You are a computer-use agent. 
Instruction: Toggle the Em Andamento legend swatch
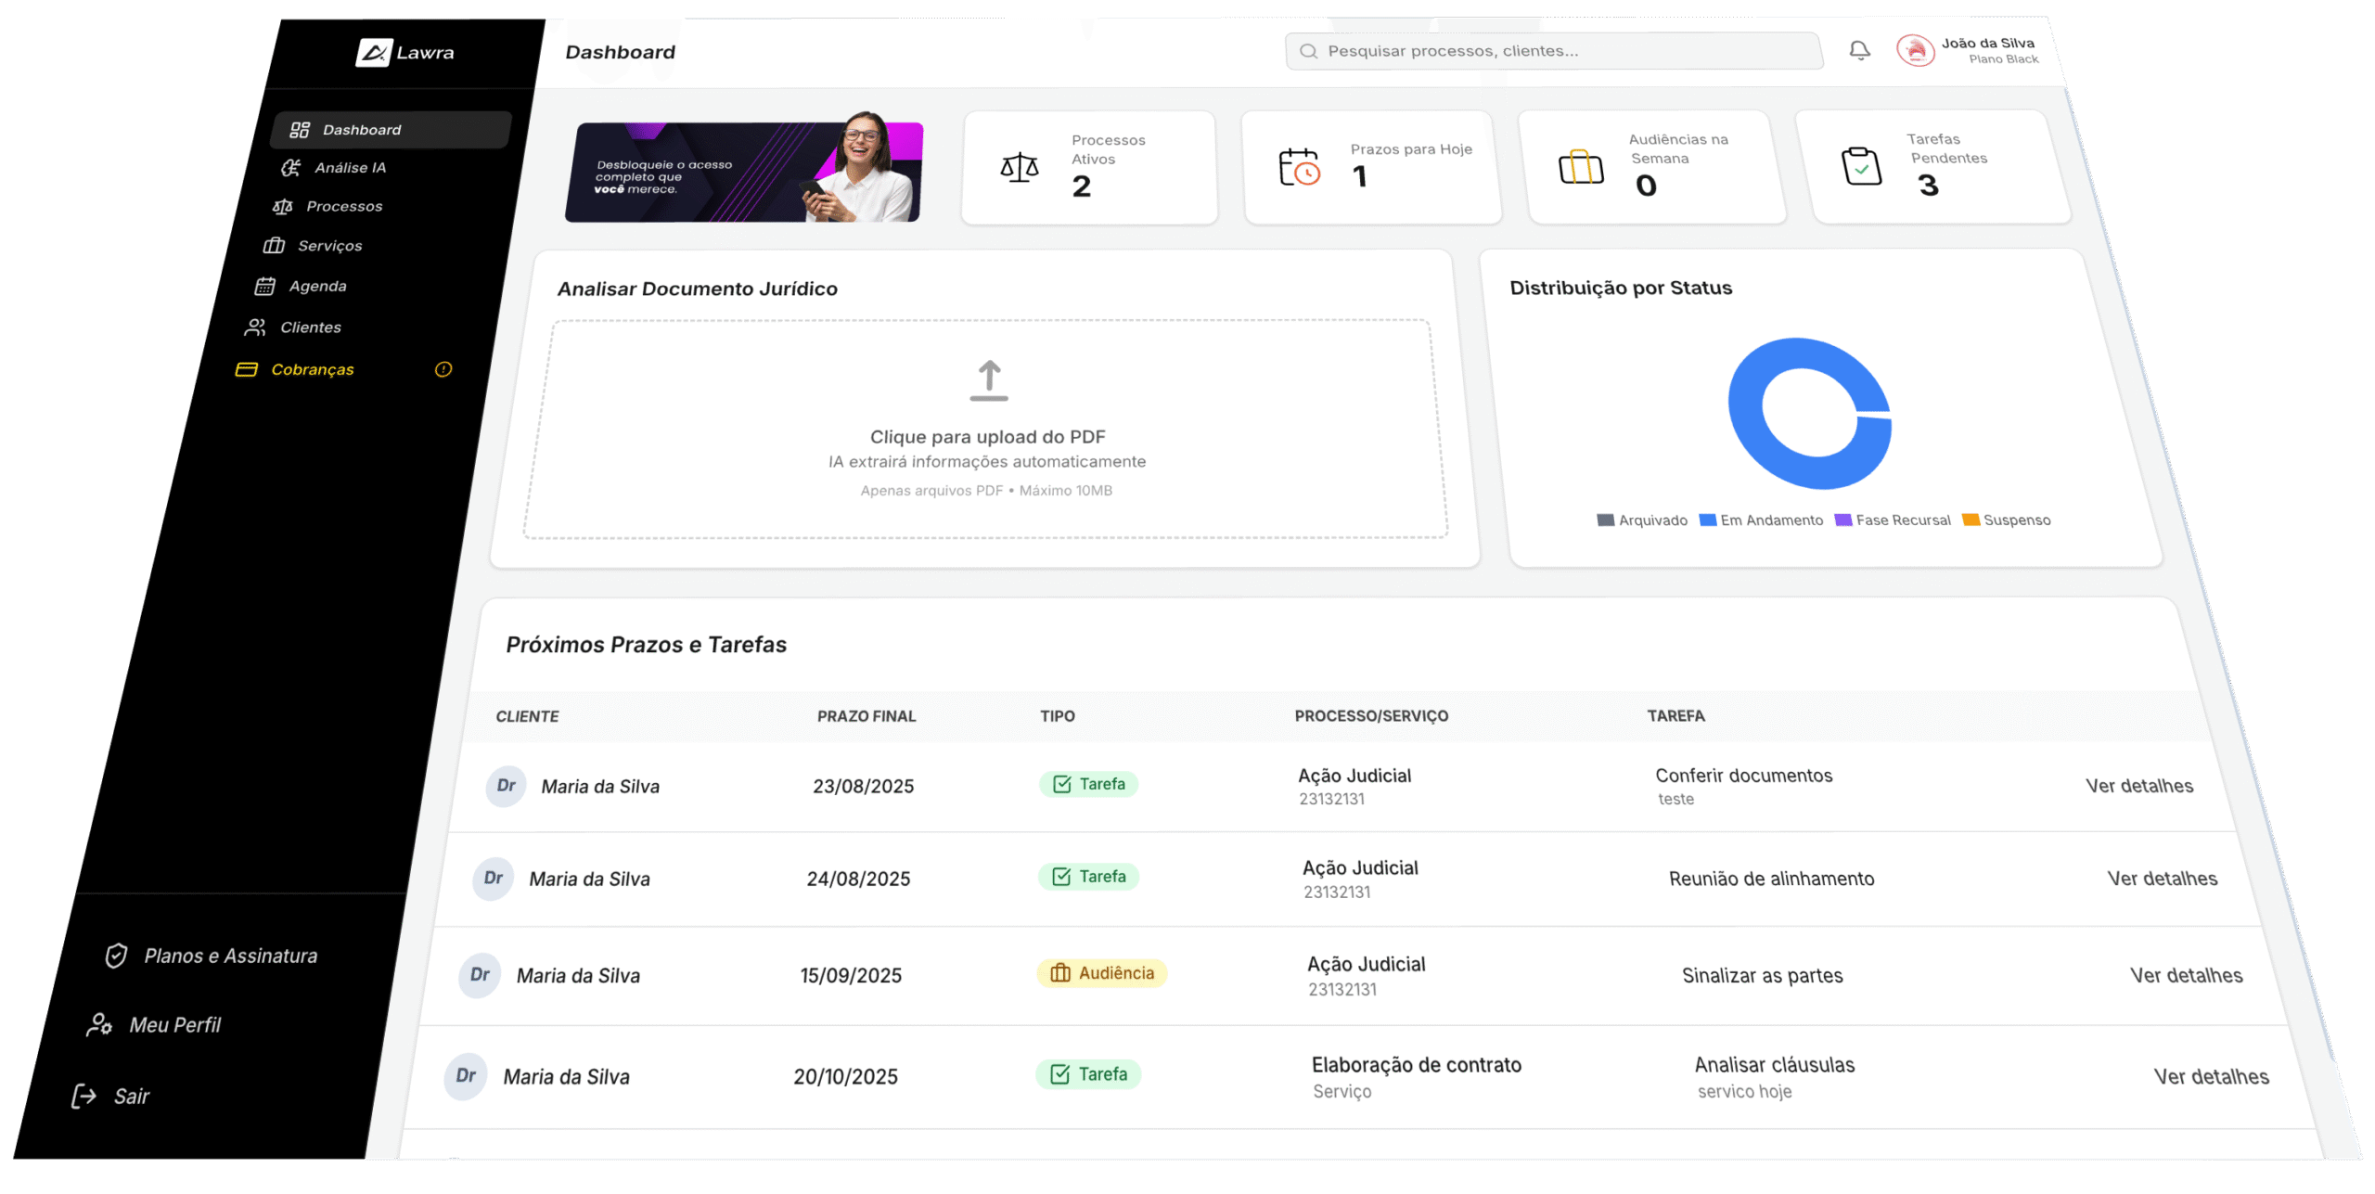point(1707,520)
